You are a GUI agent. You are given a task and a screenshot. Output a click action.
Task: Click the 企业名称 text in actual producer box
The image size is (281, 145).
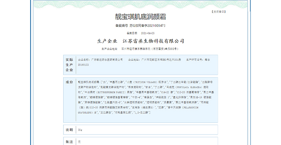click(x=100, y=60)
